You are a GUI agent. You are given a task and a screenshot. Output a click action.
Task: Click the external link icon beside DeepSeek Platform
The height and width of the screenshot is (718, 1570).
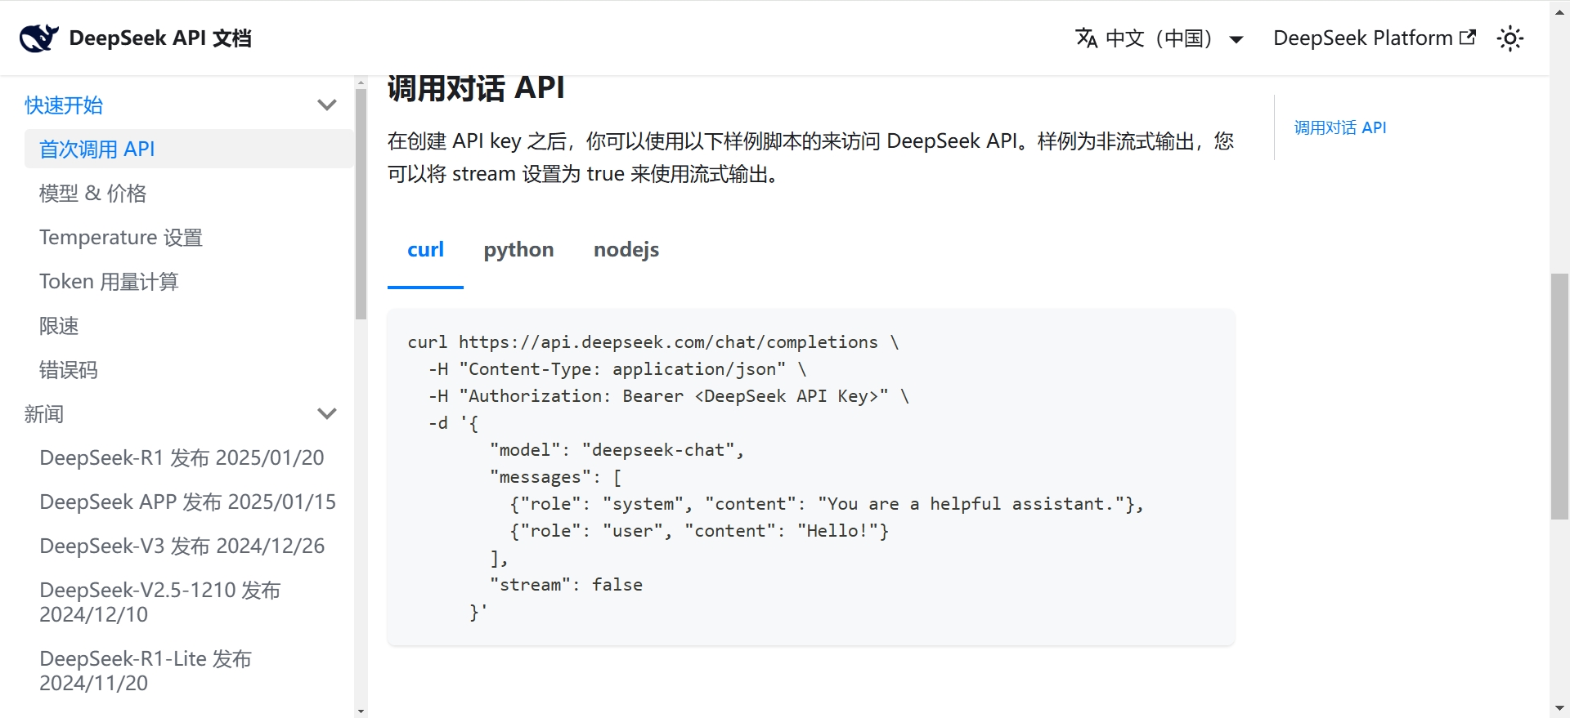pos(1468,37)
